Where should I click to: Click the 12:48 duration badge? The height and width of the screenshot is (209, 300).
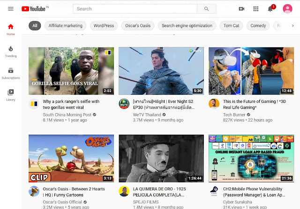tap(286, 91)
